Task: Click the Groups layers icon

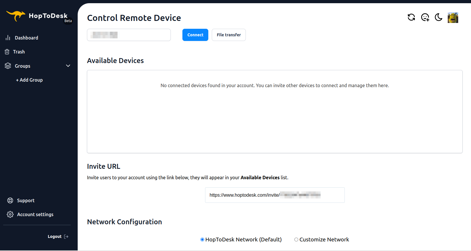Action: 8,66
